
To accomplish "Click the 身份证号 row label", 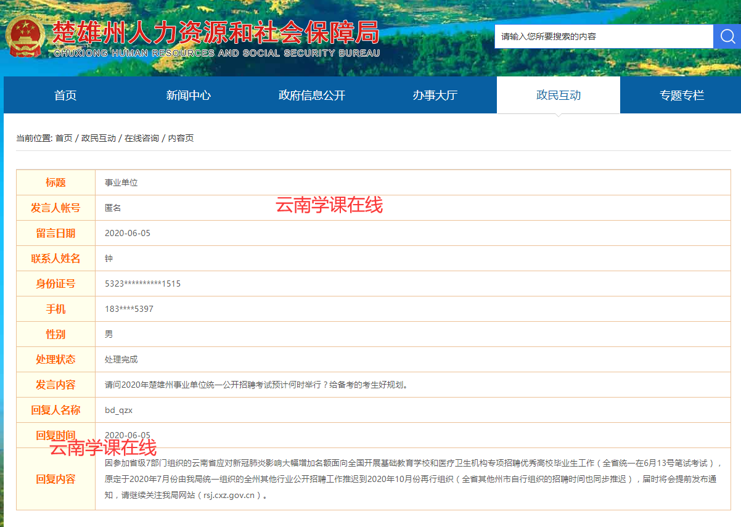I will (55, 284).
